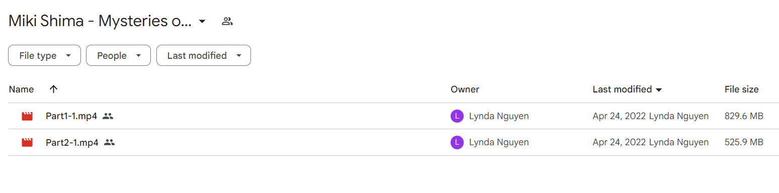Click the shared icon next to Part1-1.mp4
Image resolution: width=779 pixels, height=193 pixels.
click(x=108, y=116)
